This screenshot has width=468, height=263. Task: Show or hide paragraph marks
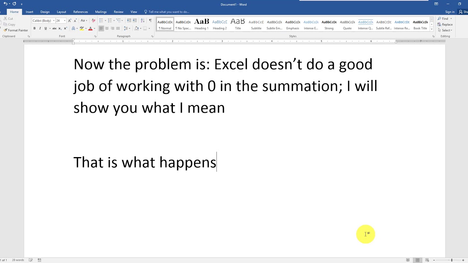coord(150,20)
